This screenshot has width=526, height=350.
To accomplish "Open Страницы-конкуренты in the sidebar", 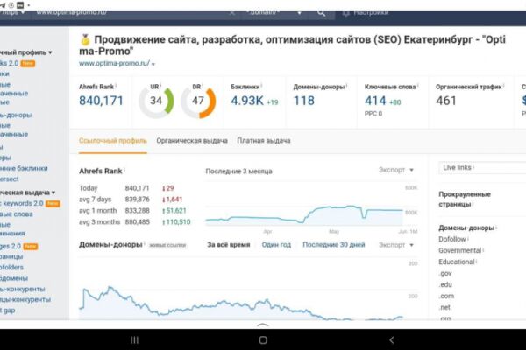I will click(x=25, y=299).
